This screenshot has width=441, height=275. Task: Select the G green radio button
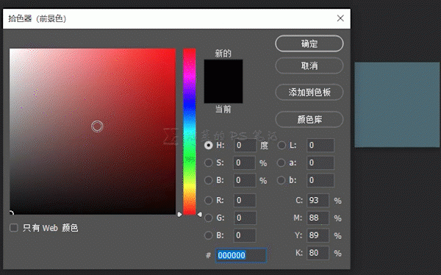pyautogui.click(x=209, y=218)
